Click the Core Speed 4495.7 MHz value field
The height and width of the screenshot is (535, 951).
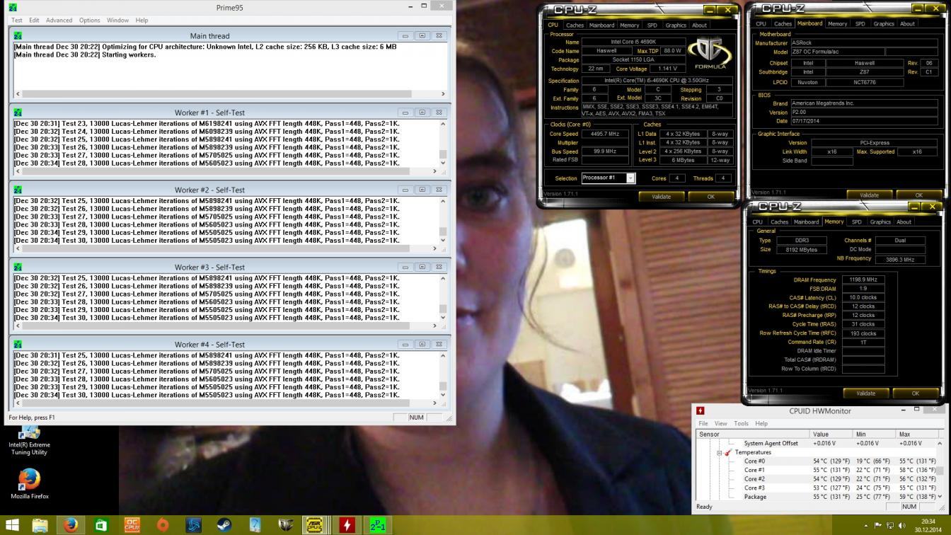[x=605, y=134]
